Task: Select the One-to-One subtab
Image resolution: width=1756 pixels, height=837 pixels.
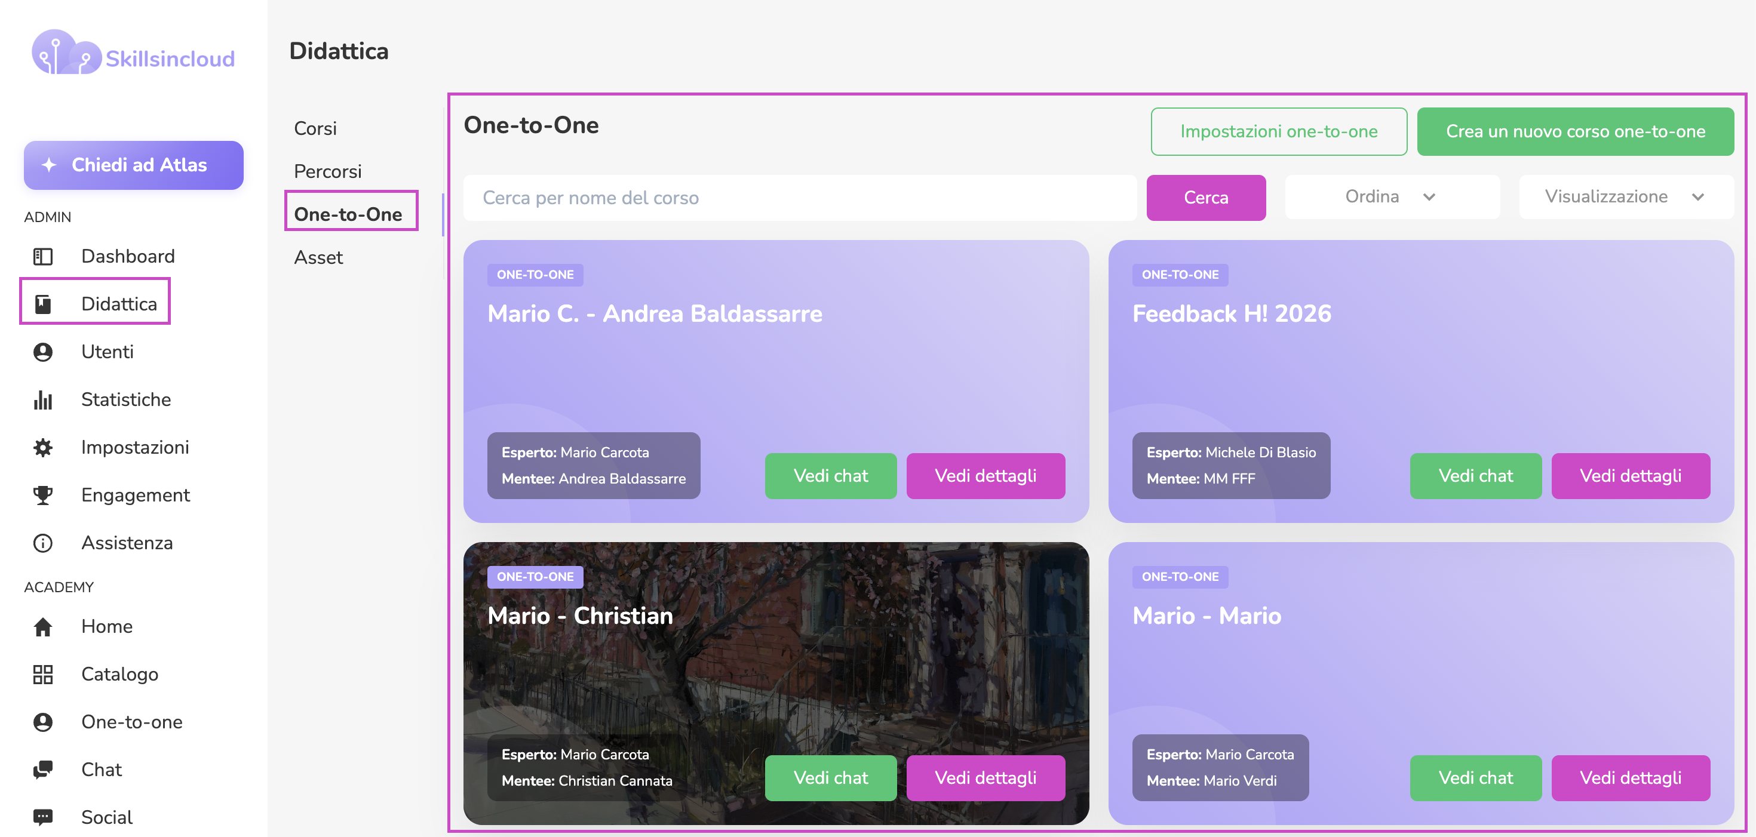Action: pos(348,214)
